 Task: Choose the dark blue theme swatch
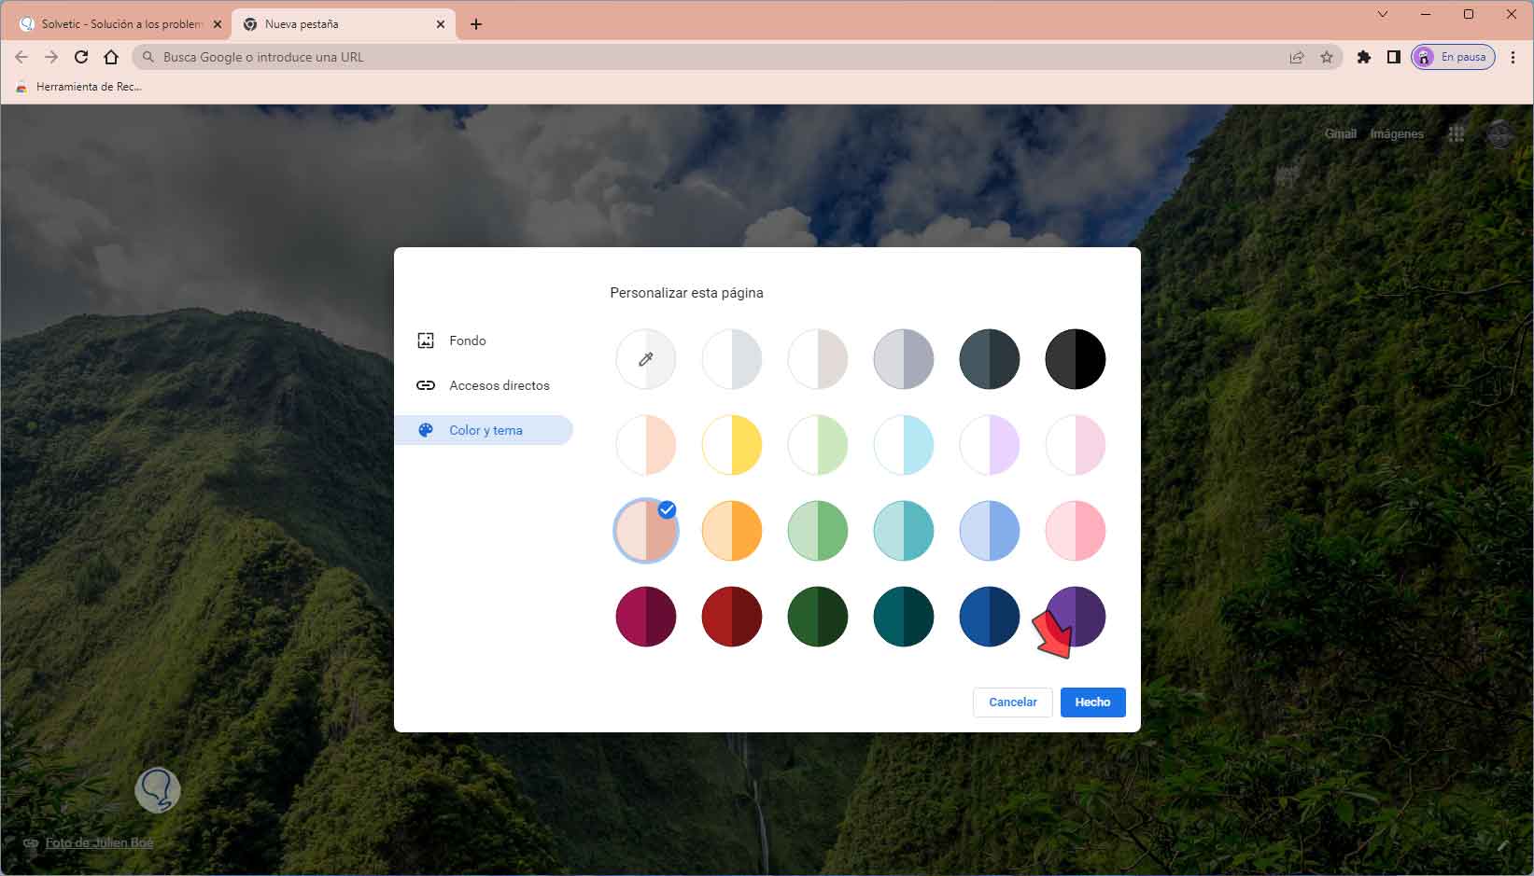(990, 617)
